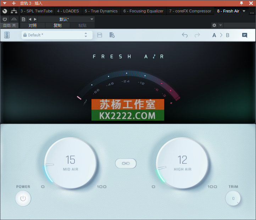This screenshot has height=220, width=256.
Task: Click the HIGH AIR knob
Action: (x=182, y=163)
